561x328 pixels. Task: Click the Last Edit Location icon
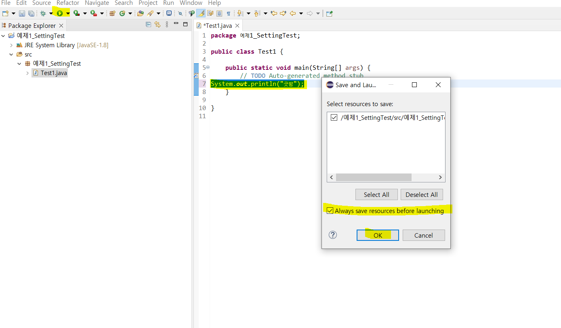click(274, 13)
